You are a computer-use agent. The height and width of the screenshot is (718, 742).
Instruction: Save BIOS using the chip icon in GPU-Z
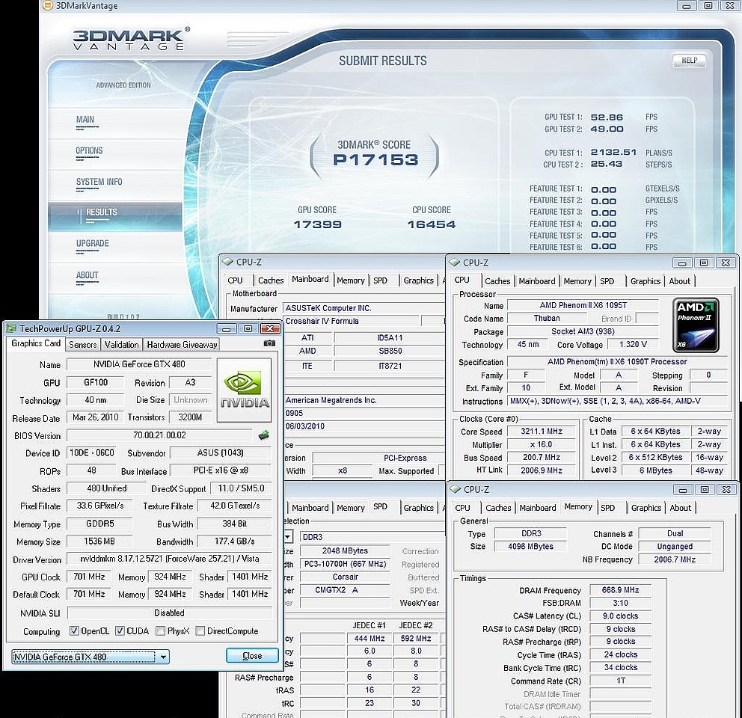264,435
